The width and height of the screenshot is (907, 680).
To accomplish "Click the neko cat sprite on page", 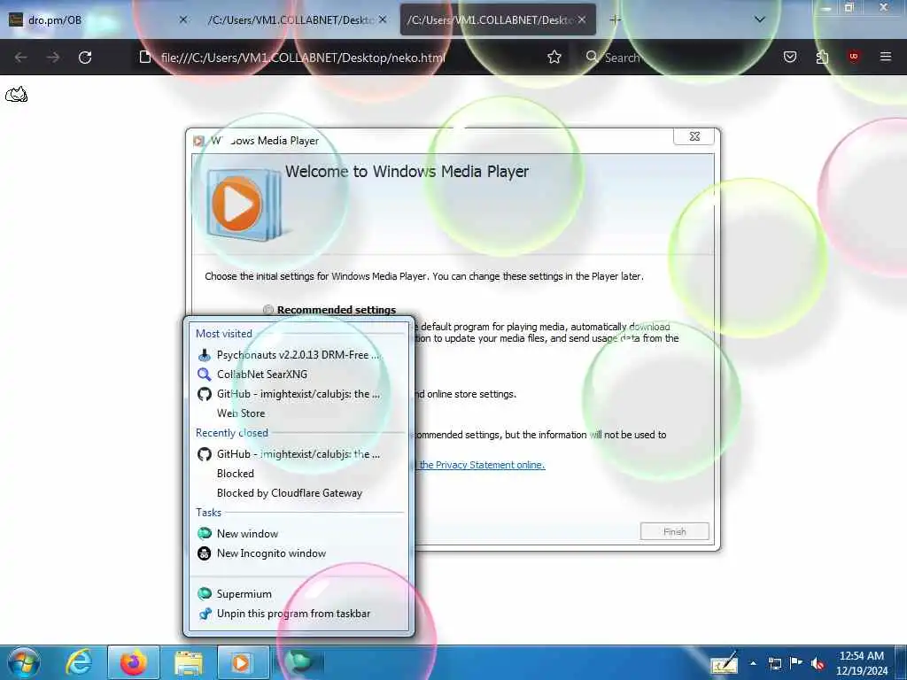I will [16, 94].
